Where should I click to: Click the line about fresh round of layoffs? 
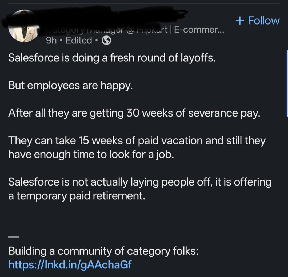112,58
